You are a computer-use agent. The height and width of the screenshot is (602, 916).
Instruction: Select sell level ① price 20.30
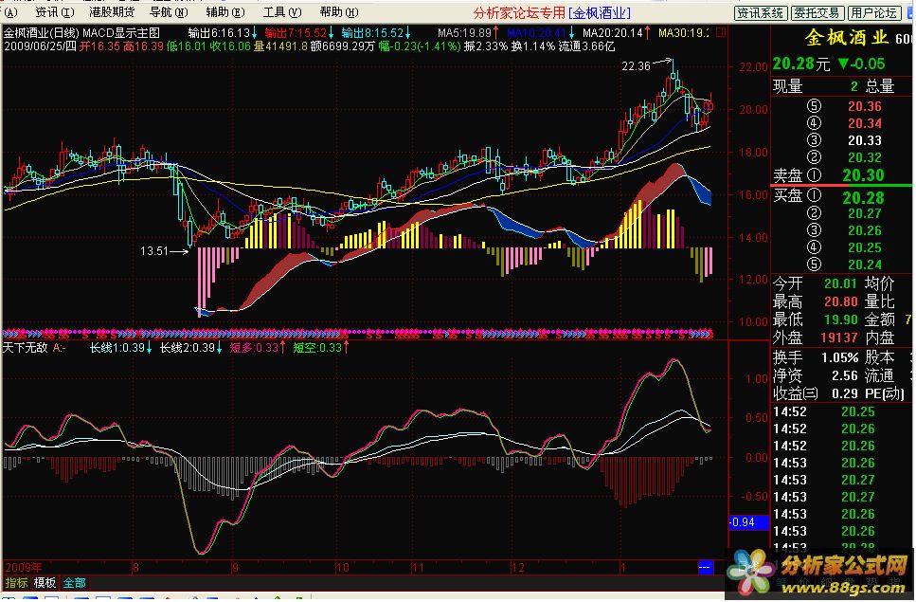pyautogui.click(x=863, y=175)
